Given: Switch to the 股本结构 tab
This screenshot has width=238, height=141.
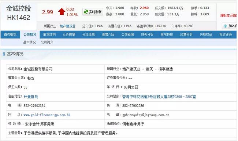Looking at the screenshot, I should pyautogui.click(x=49, y=35).
